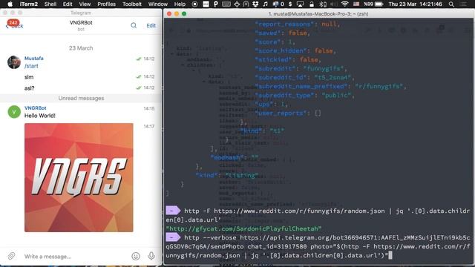This screenshot has height=267, width=475.
Task: Click the 'Unread messages' divider label
Action: [81, 98]
